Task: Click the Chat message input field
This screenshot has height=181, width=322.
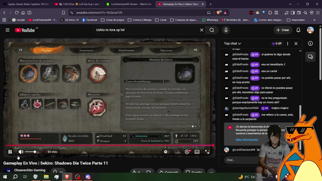Action: point(242,160)
